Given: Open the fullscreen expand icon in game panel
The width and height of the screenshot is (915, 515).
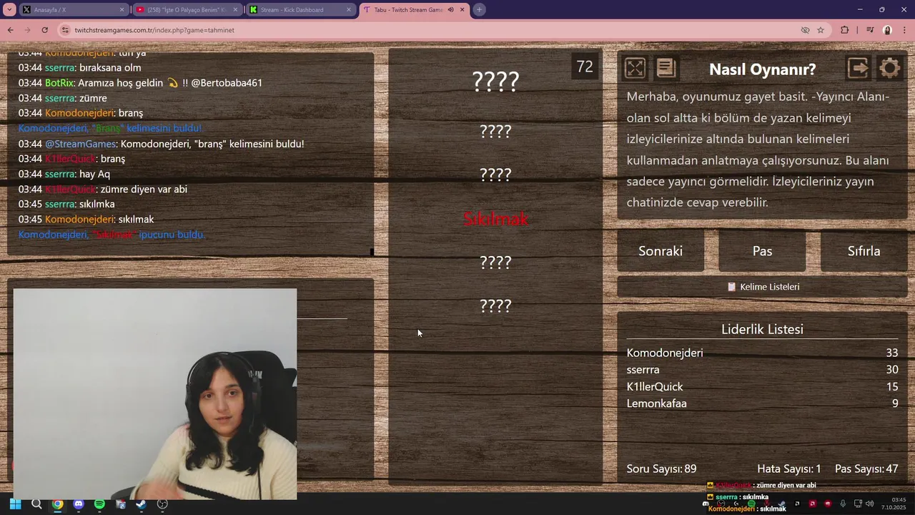Looking at the screenshot, I should (x=635, y=68).
